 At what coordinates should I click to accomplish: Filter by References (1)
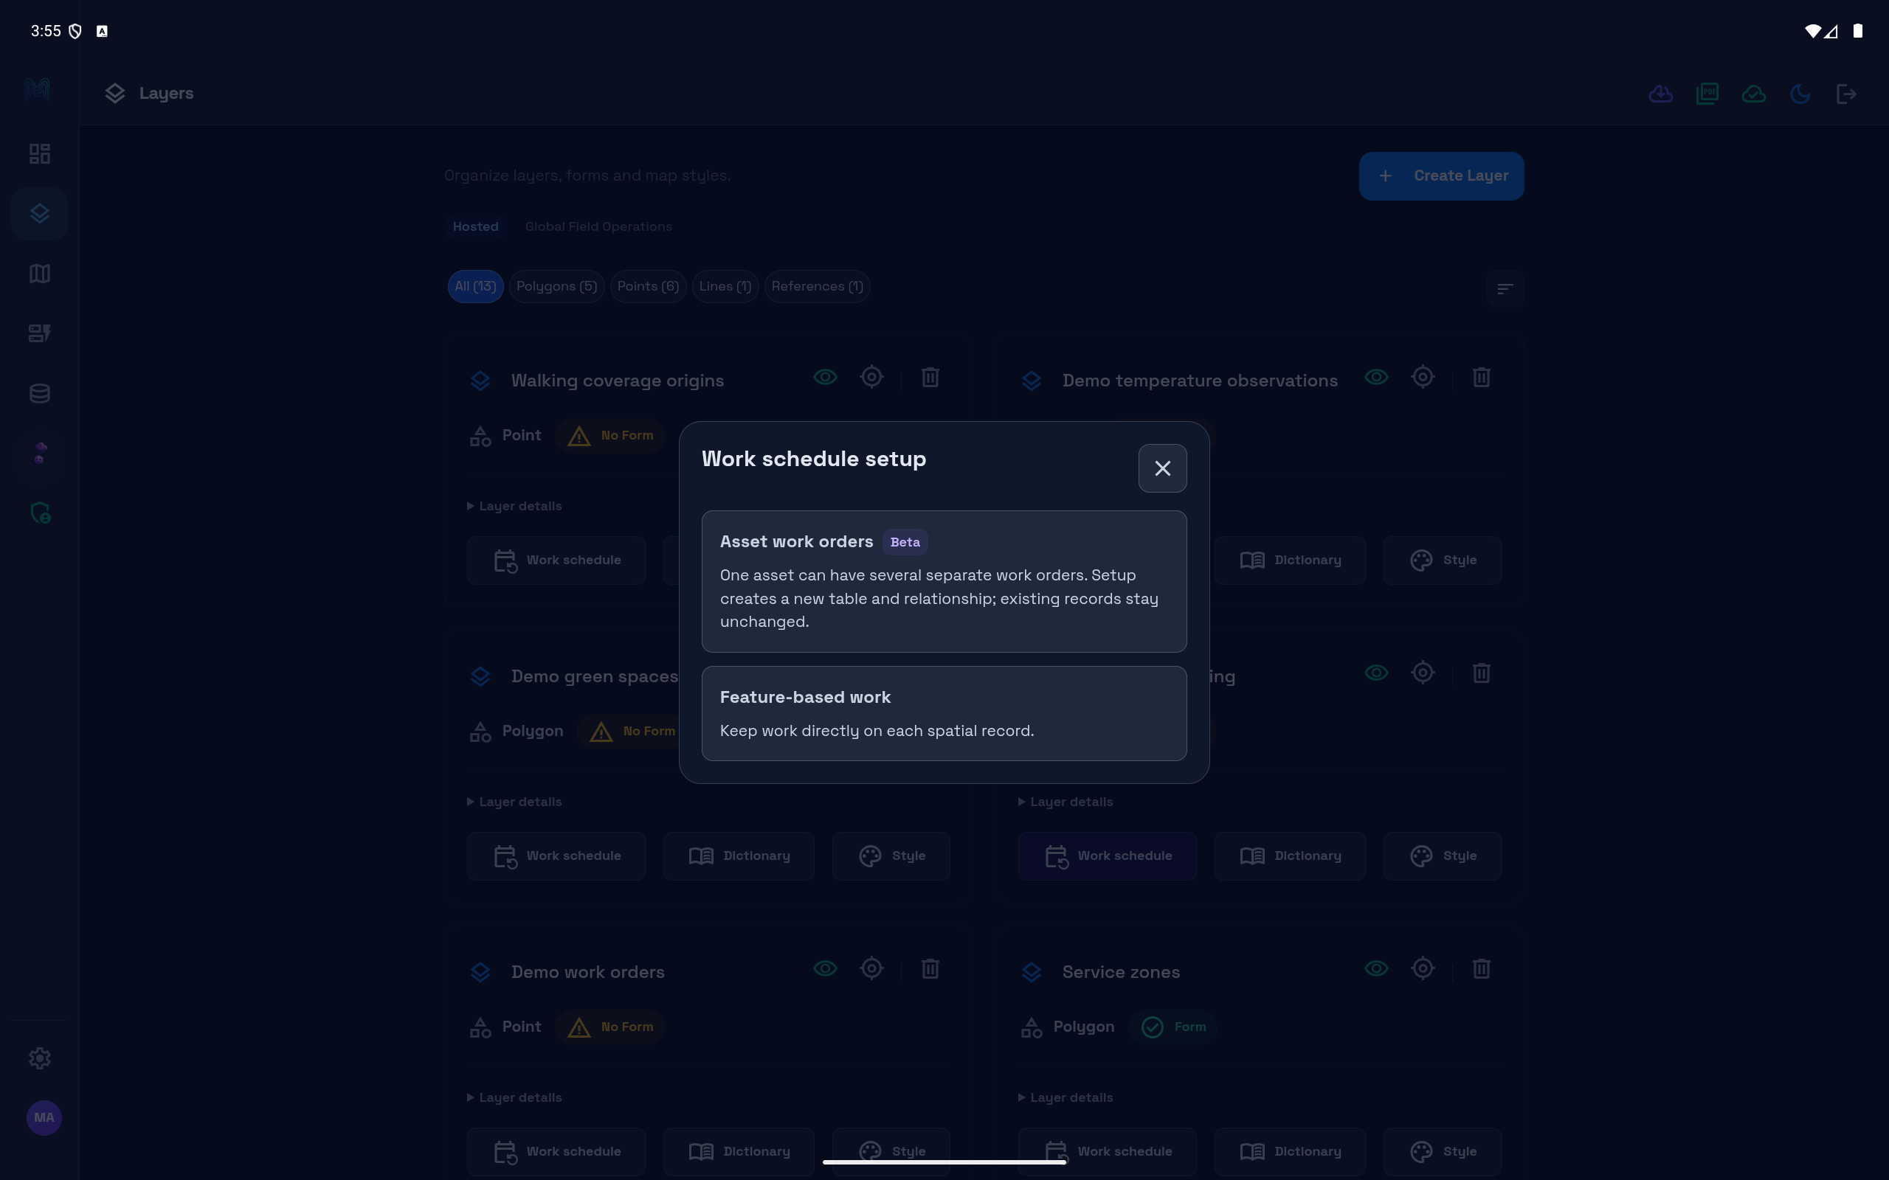click(818, 286)
